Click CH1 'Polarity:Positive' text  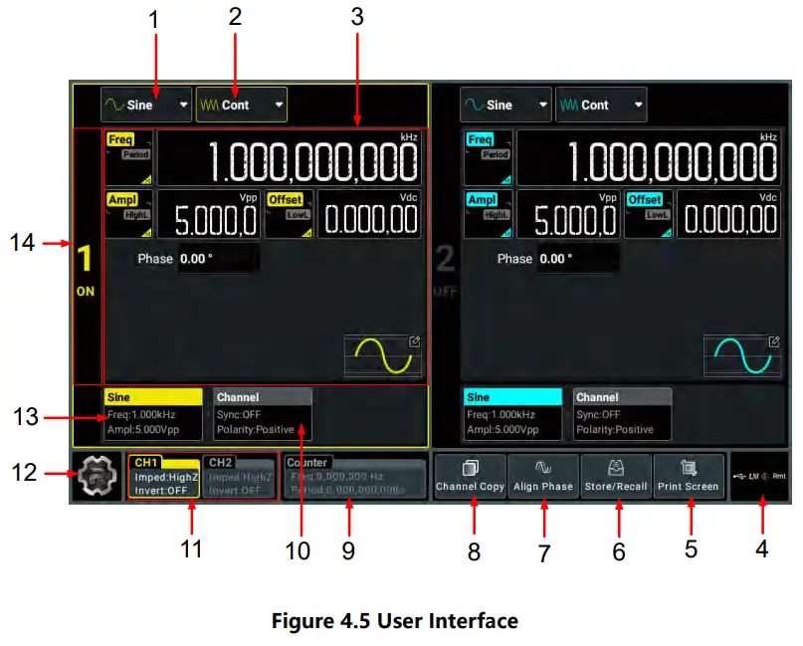(256, 429)
